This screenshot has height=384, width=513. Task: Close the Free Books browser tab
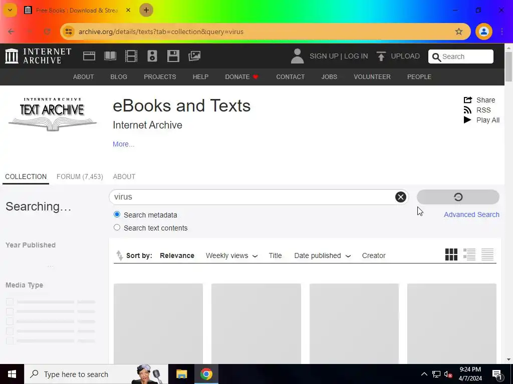pyautogui.click(x=128, y=10)
